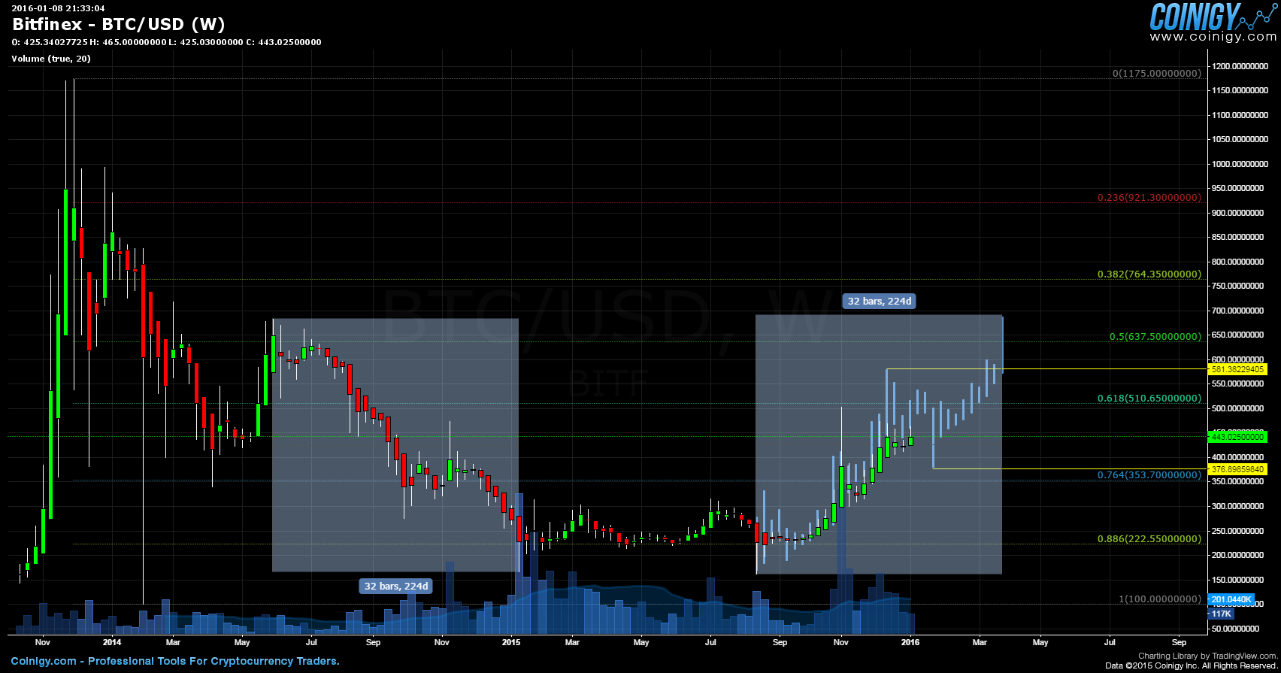
Task: Click the 0.618(510.65) Fibonacci level label
Action: coord(1149,399)
